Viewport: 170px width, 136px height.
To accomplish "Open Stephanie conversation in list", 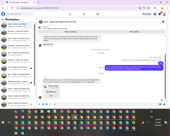I will (17, 47).
